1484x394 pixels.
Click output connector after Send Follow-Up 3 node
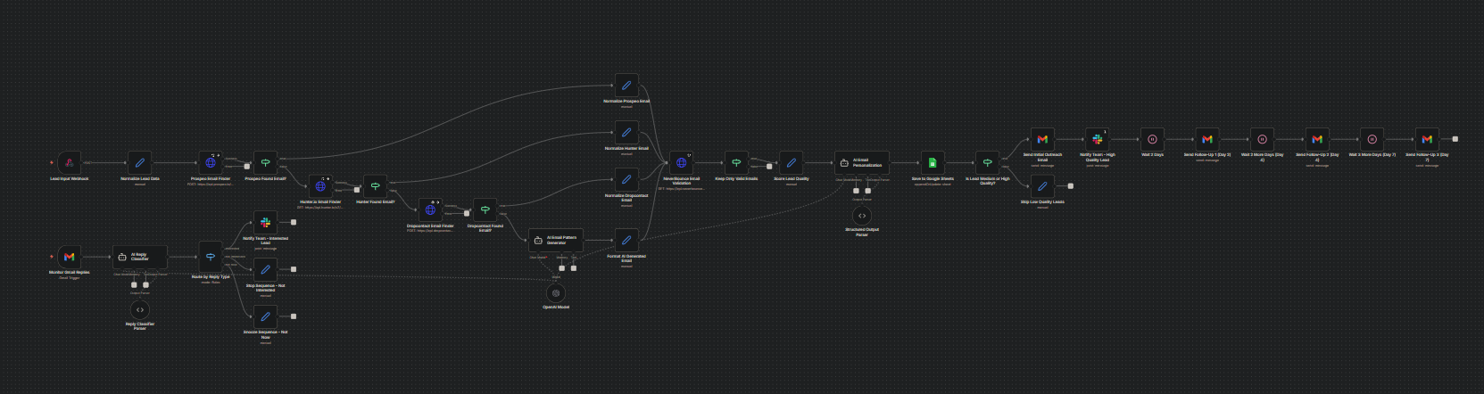click(1455, 139)
